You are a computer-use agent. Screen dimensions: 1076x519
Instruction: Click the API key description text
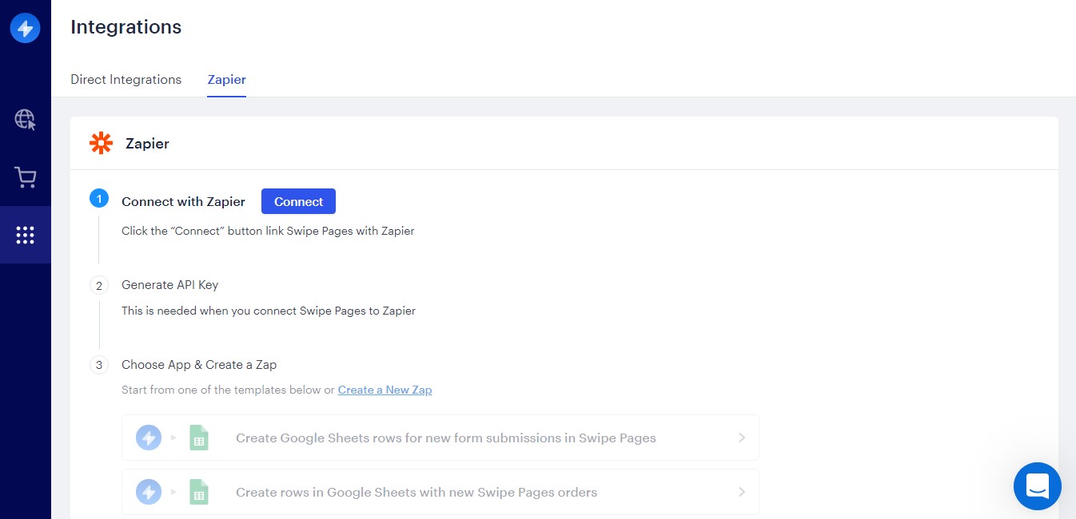coord(269,311)
